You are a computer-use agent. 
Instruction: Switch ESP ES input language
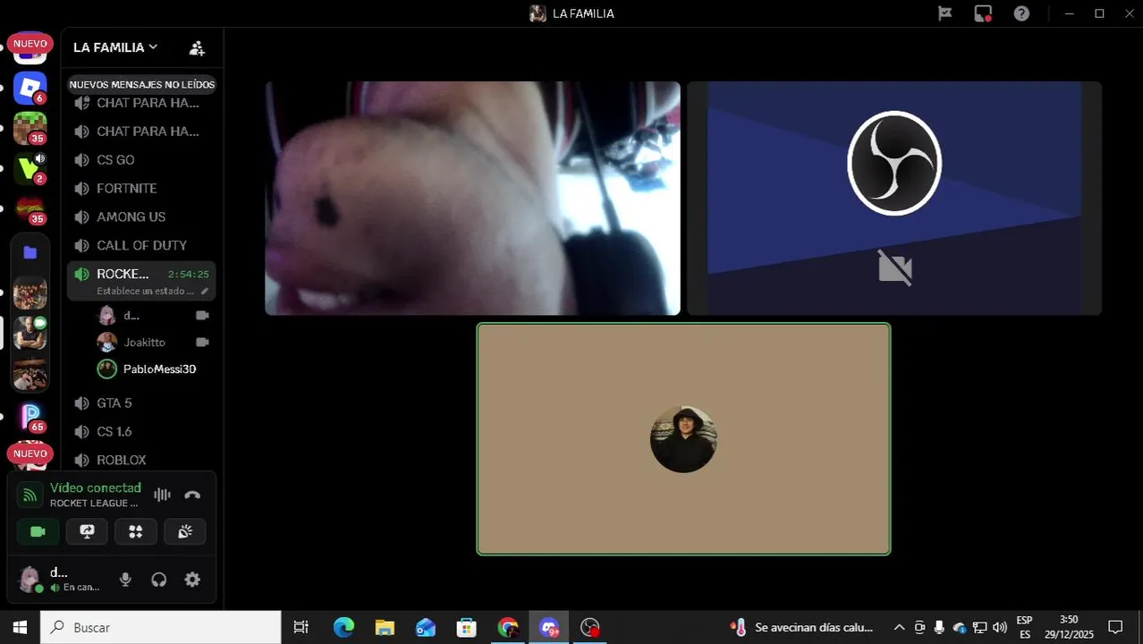1025,628
